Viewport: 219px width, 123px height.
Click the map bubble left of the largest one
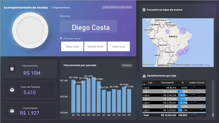click(x=167, y=31)
